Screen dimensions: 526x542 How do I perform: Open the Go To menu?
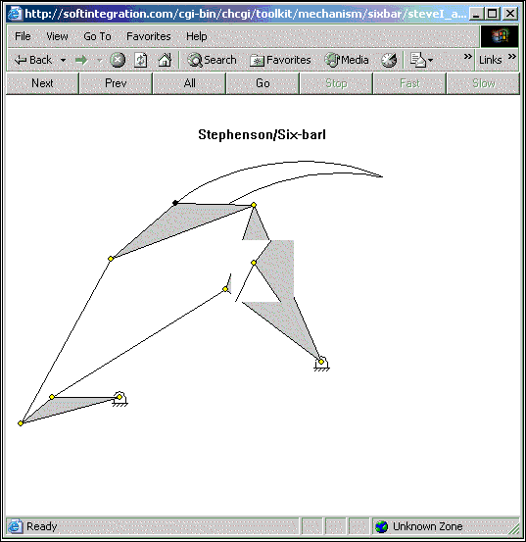coord(97,36)
